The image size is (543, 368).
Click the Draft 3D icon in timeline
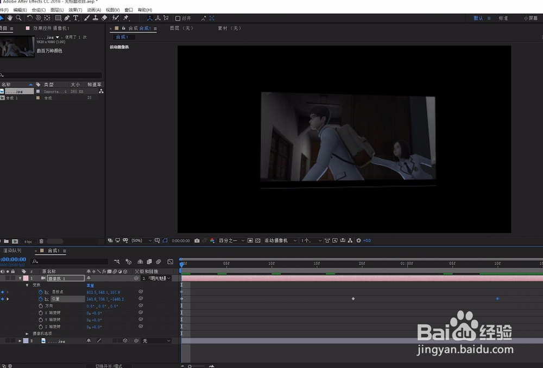click(x=129, y=262)
